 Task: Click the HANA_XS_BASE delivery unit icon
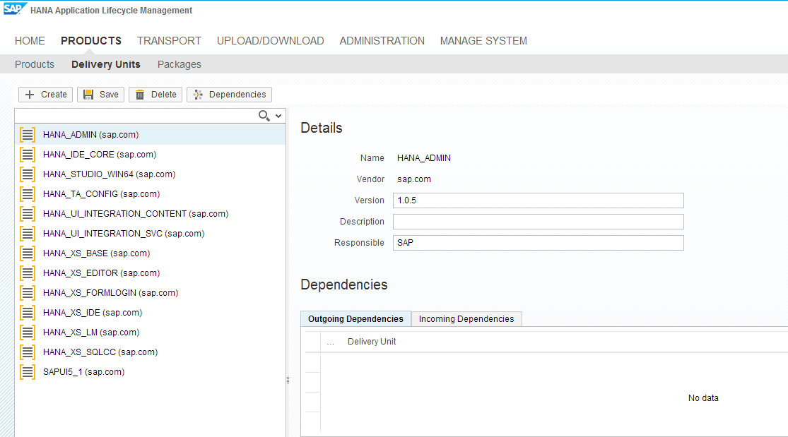(x=28, y=253)
